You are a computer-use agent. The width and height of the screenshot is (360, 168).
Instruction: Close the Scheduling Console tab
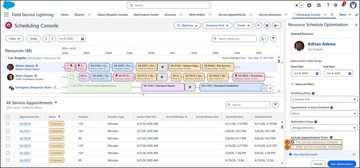click(x=332, y=15)
